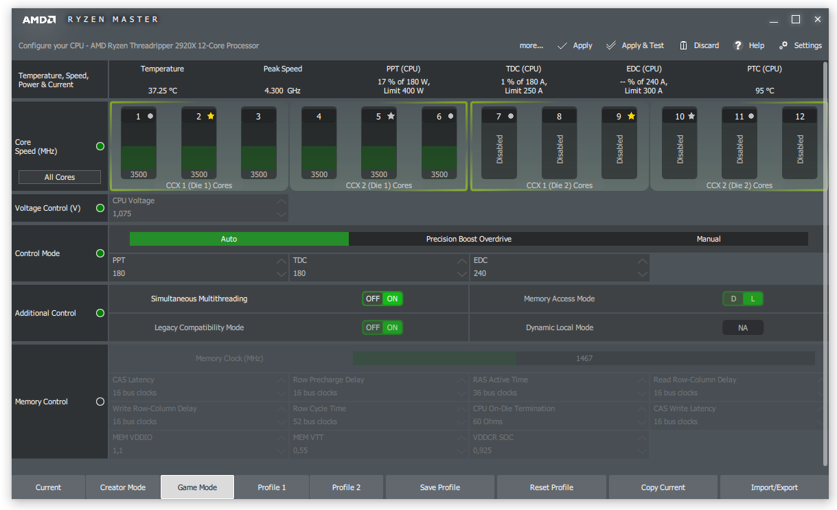Open the Game Mode tab
The image size is (837, 510).
[198, 487]
